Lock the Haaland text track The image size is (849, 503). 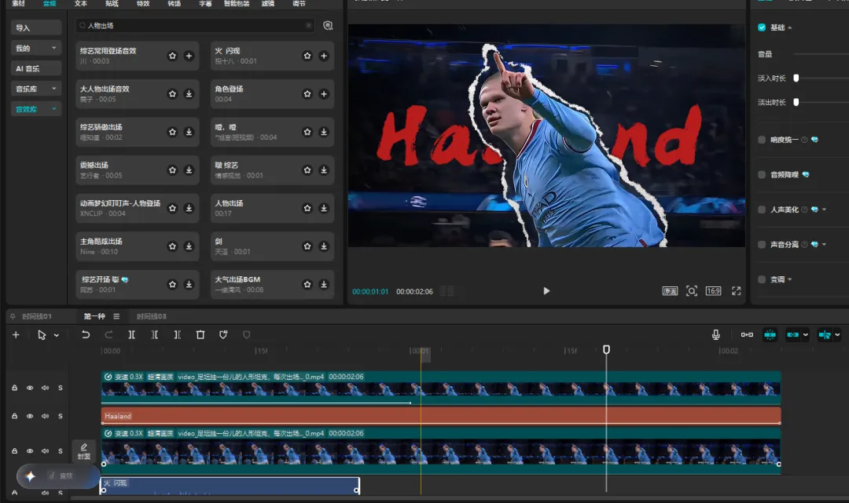click(x=15, y=416)
